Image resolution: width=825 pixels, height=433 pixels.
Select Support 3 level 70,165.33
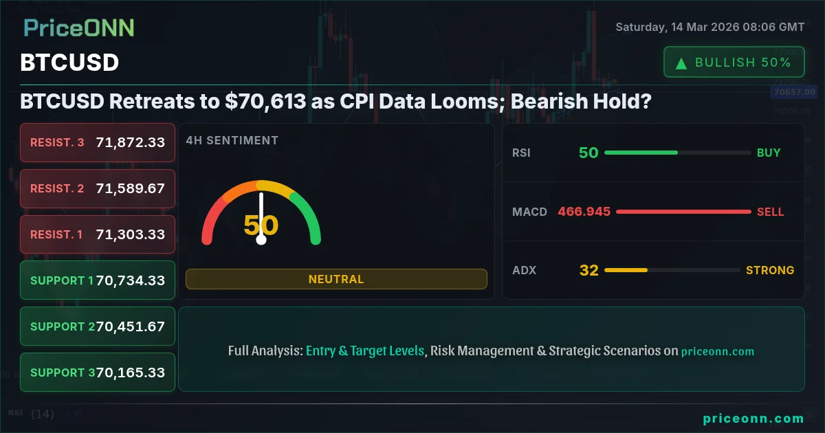(98, 373)
